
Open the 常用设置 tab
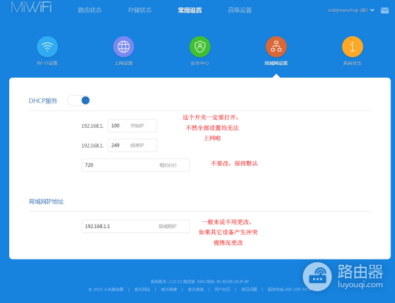click(x=190, y=11)
